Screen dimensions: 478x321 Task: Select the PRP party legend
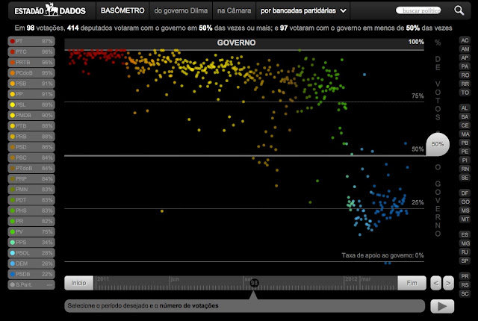tap(31, 178)
